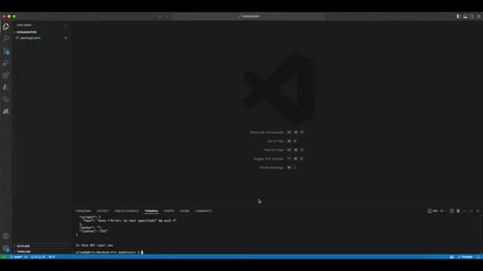The height and width of the screenshot is (271, 483).
Task: Maximize the panel with chevron up icon
Action: point(471,211)
